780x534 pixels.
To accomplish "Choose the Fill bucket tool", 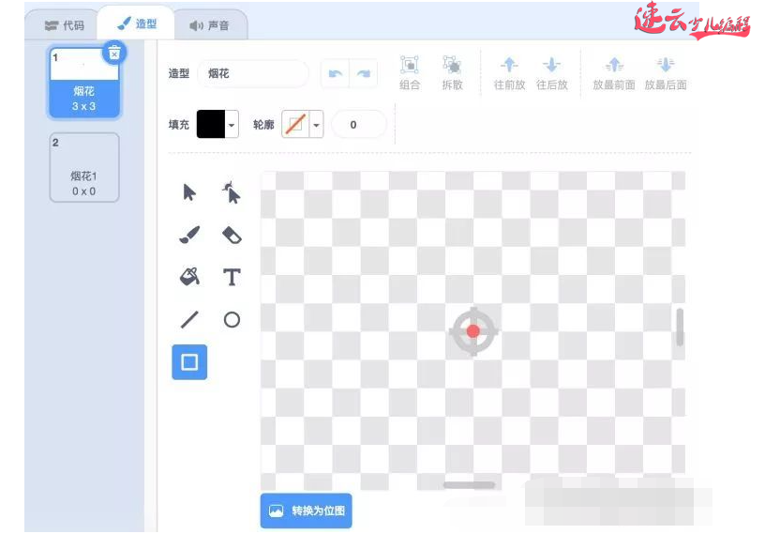I will pos(189,277).
